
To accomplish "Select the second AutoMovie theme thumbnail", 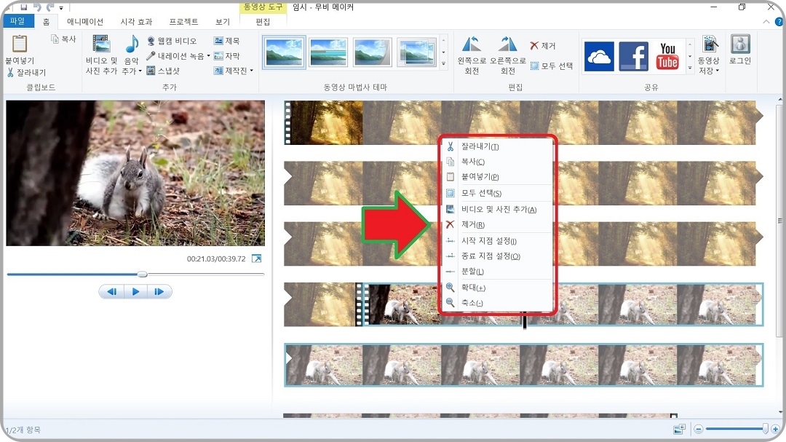I will [328, 52].
